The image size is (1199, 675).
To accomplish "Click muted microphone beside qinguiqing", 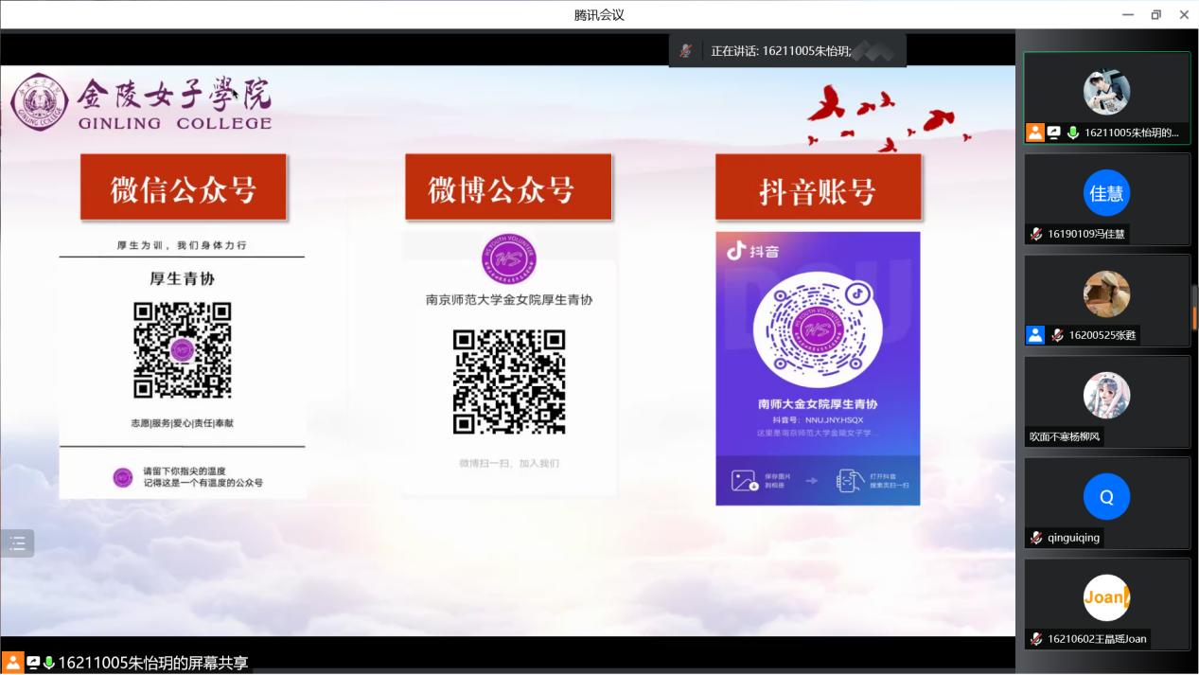I will pyautogui.click(x=1037, y=538).
